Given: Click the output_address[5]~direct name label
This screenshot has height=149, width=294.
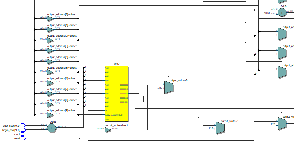Looking at the screenshot, I should point(62,67).
